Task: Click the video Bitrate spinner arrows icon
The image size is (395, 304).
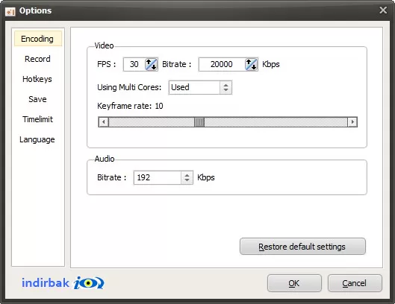Action: [251, 64]
